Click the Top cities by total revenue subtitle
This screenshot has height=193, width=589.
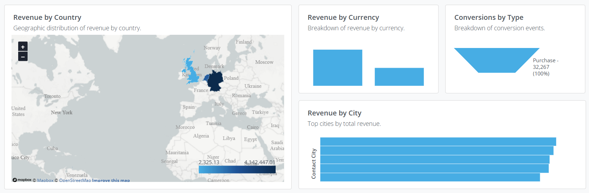(344, 124)
